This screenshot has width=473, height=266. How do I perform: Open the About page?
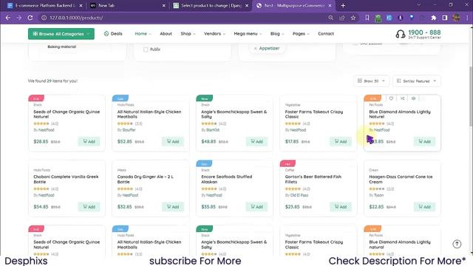tap(166, 34)
